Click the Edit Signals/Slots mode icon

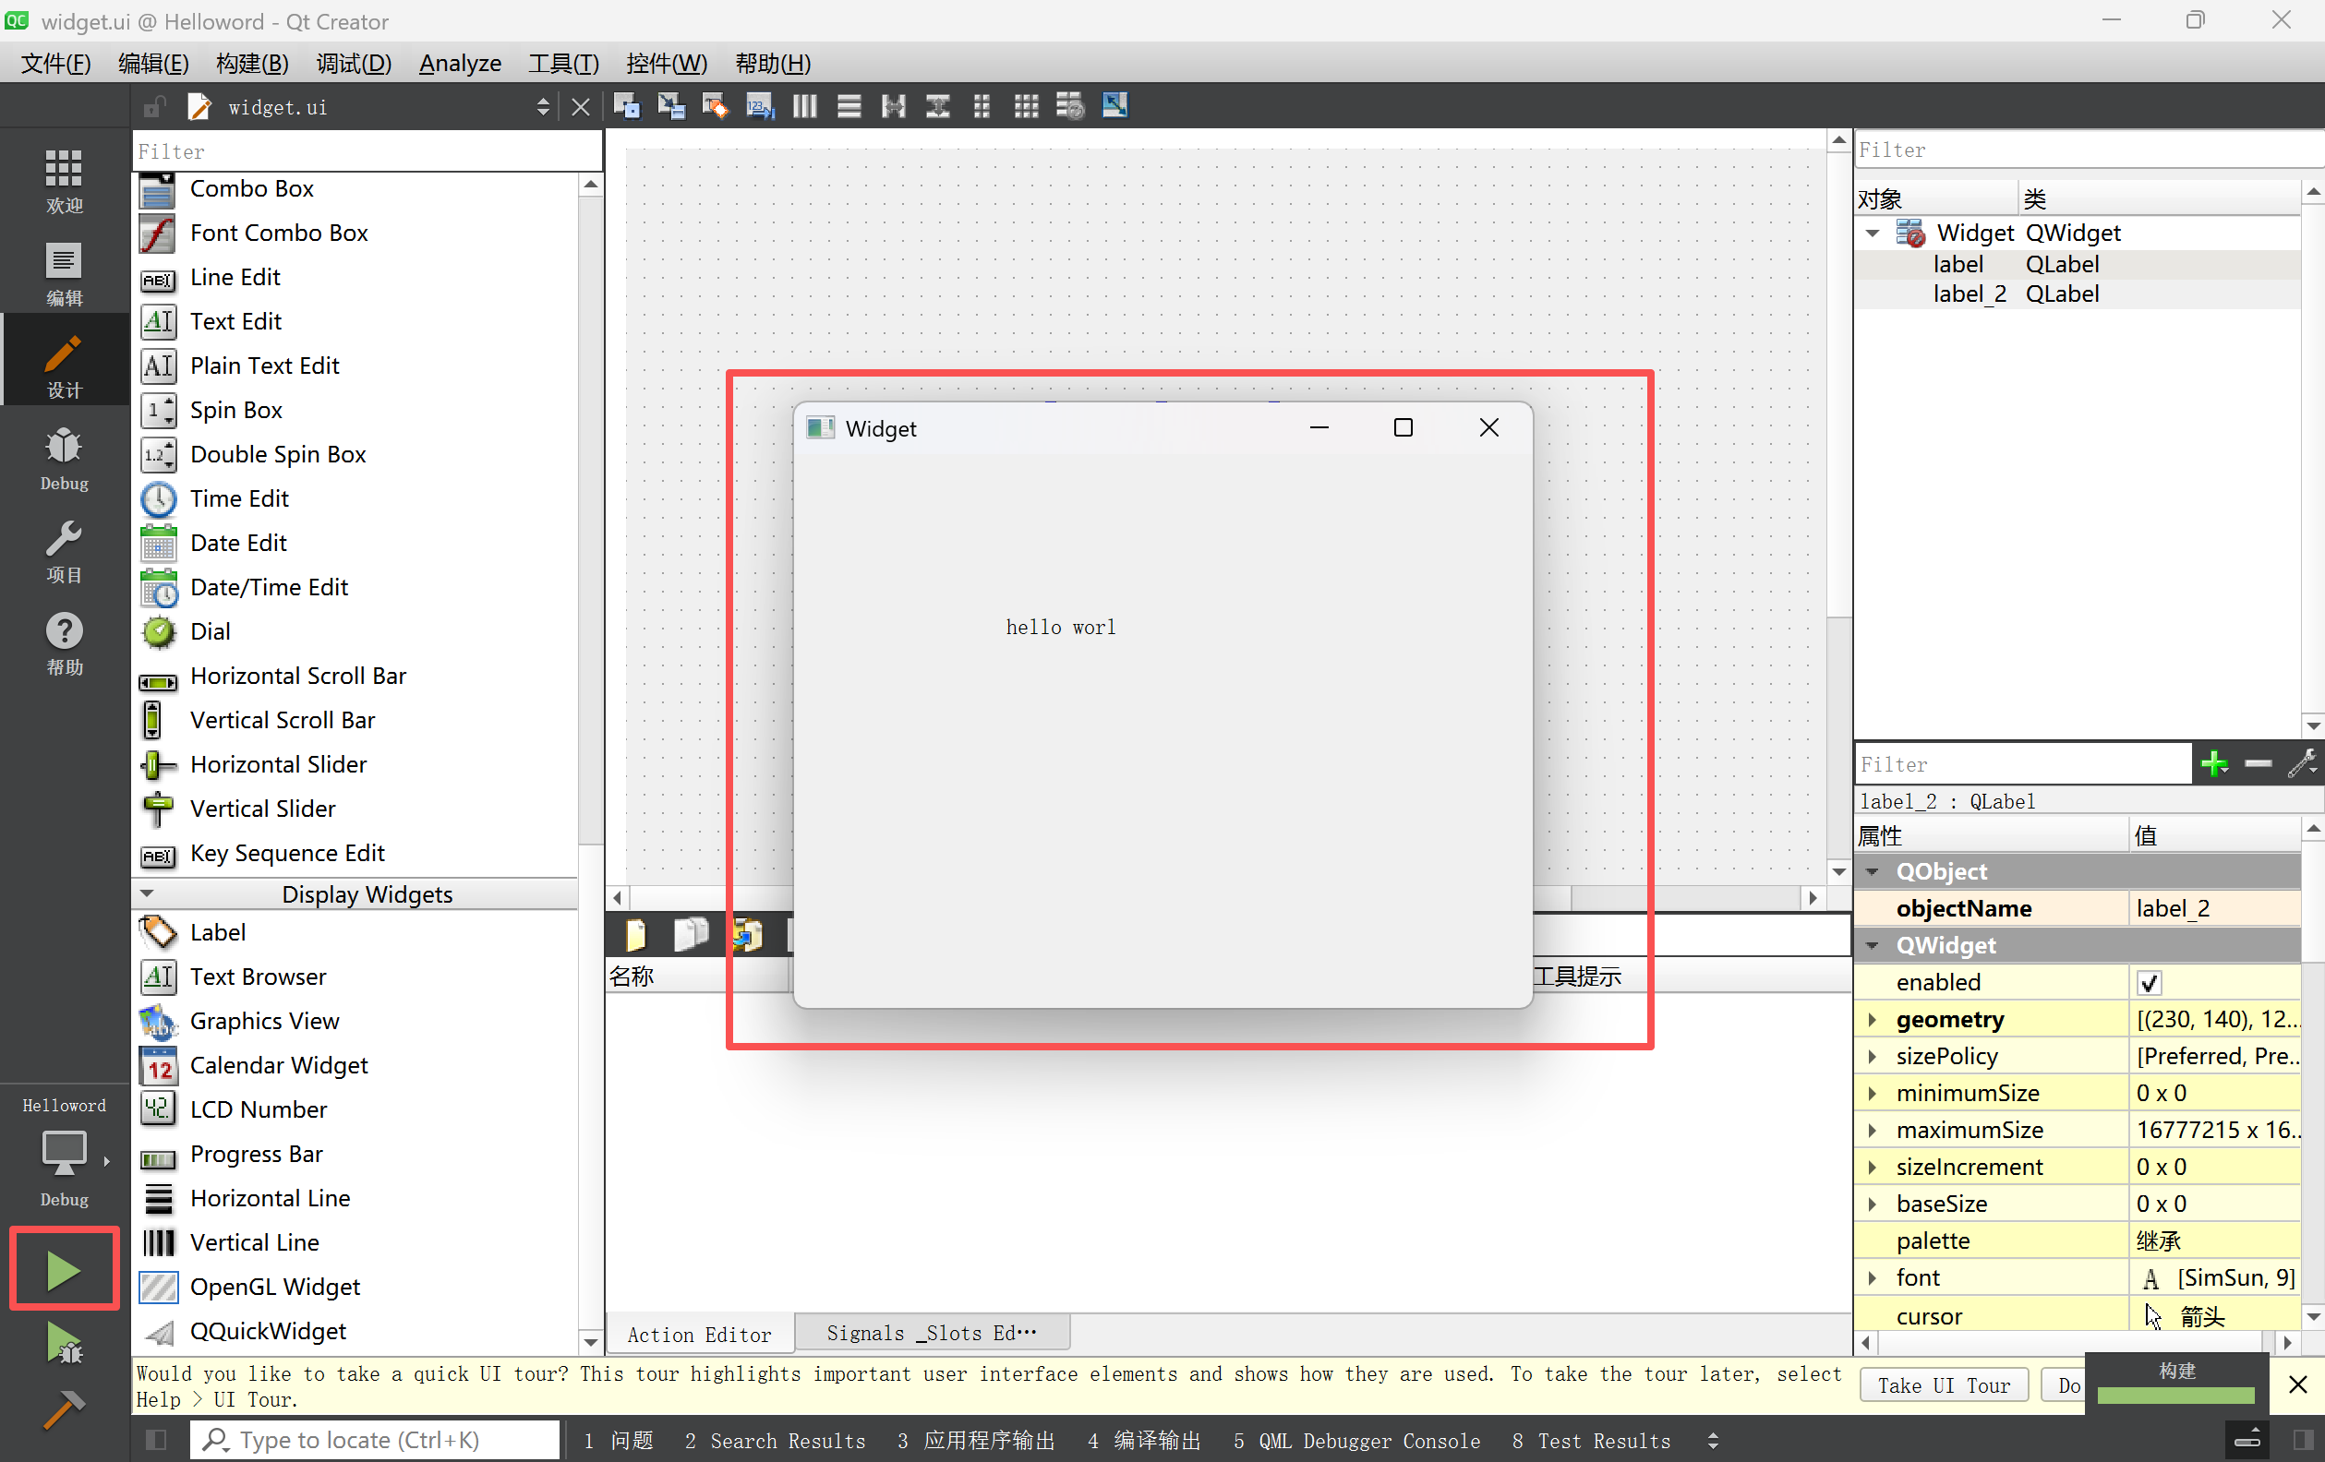pos(670,106)
